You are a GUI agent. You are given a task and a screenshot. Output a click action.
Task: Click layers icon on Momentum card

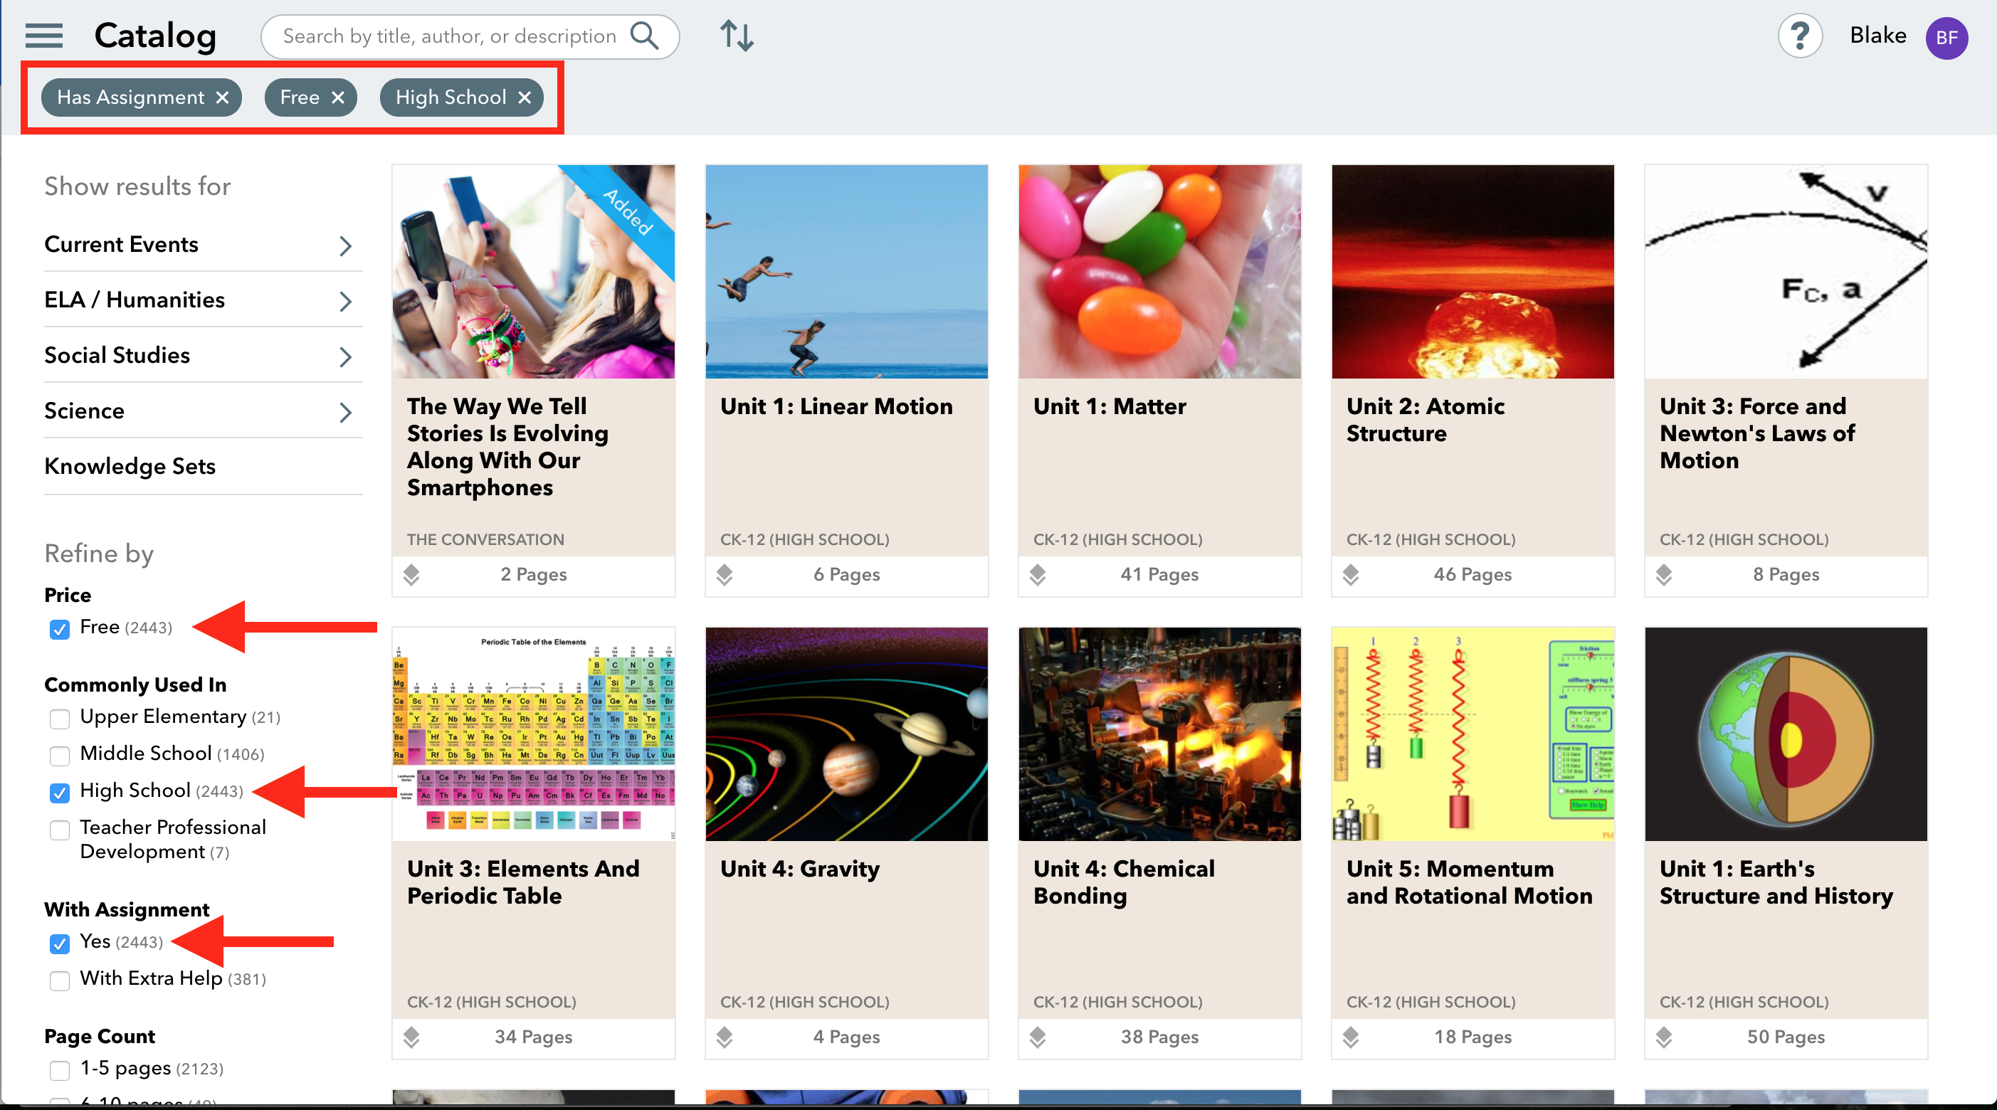click(1351, 1037)
